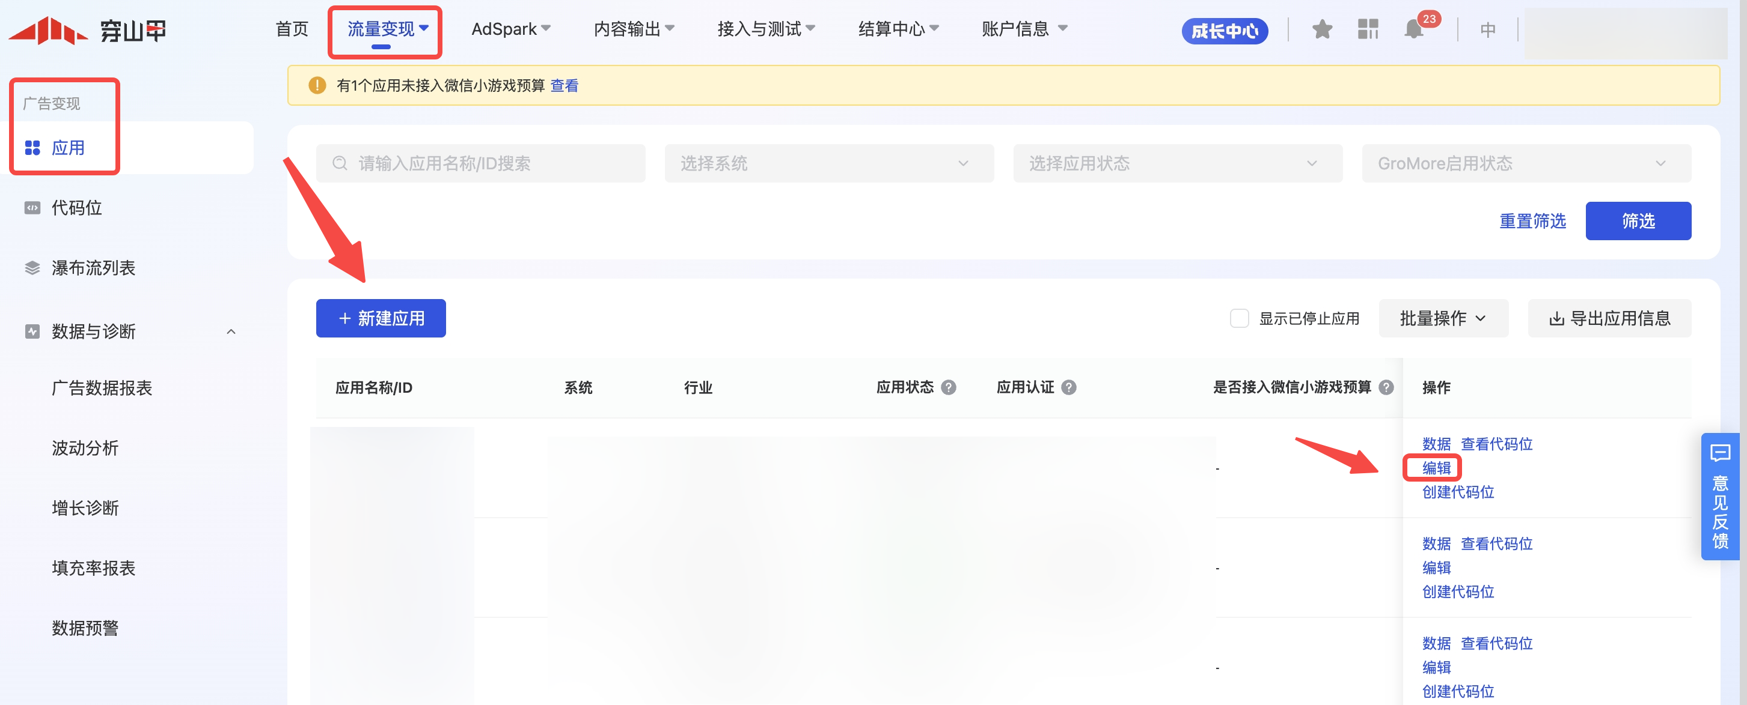
Task: Open the AdSpark top menu
Action: (x=510, y=29)
